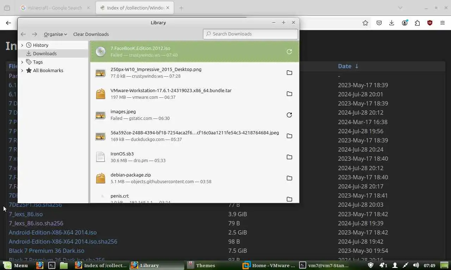Select the images.jpeg download entry
This screenshot has height=270, width=451.
(194, 115)
